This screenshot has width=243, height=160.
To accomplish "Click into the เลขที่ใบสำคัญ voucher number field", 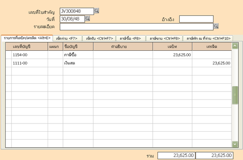I will [77, 11].
